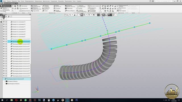Select the Оболочка shell tool
This screenshot has height=102, width=182.
(x=69, y=8)
